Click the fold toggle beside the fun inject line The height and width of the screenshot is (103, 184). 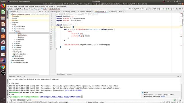point(56,27)
